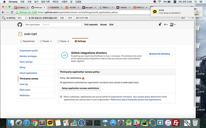Click the green secure padlock icon

17,12
